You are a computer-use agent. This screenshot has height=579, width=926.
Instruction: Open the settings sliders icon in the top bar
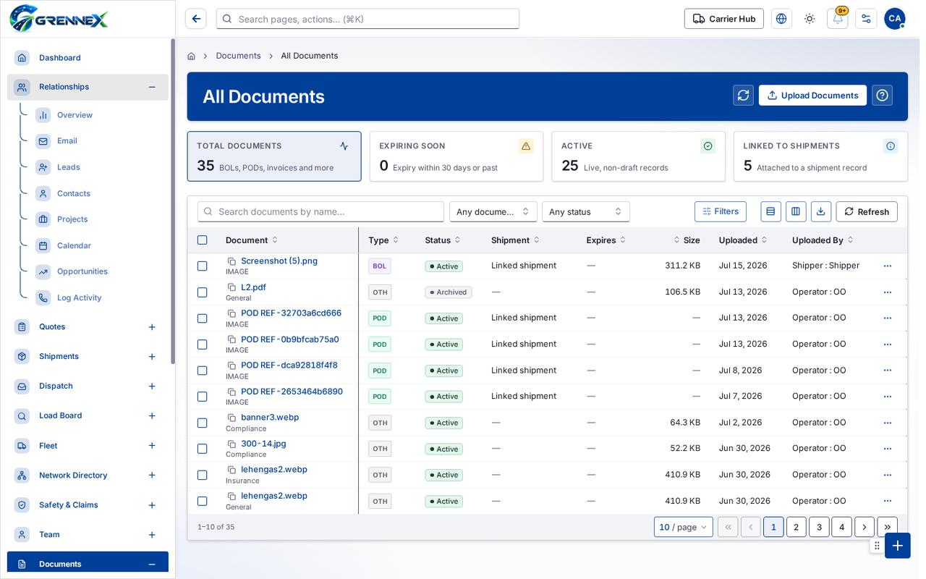(x=866, y=19)
